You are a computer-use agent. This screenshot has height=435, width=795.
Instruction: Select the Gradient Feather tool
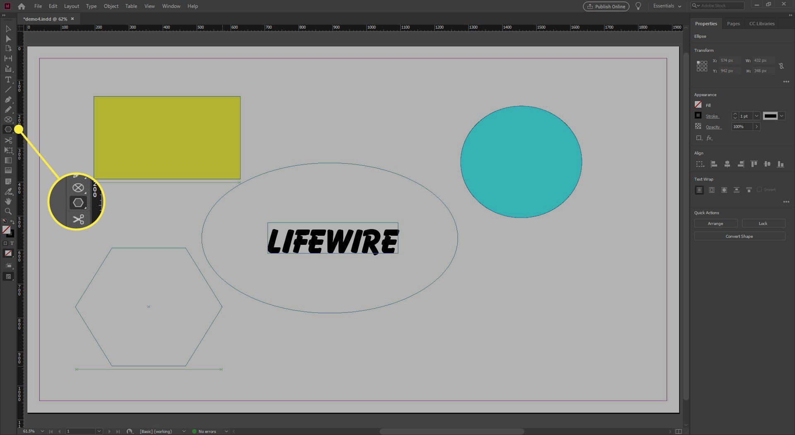coord(8,170)
